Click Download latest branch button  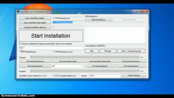pos(35,61)
